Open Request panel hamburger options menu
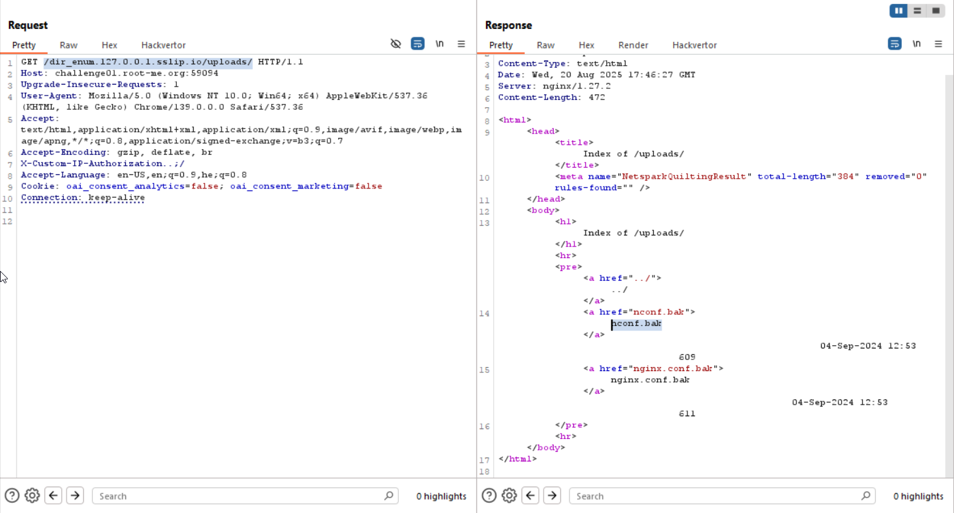The width and height of the screenshot is (954, 513). [x=462, y=44]
